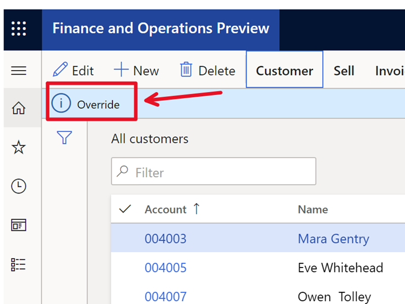
Task: Expand the hamburger navigation menu
Action: click(19, 71)
